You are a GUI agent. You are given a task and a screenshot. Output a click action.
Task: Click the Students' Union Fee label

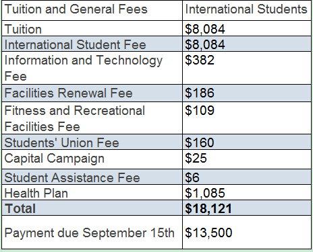tap(61, 142)
